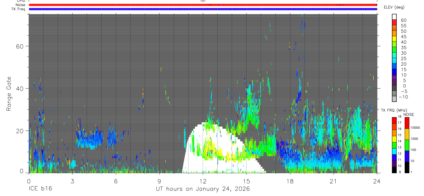Click x-axis tick label '21'
The image size is (424, 196).
click(334, 181)
